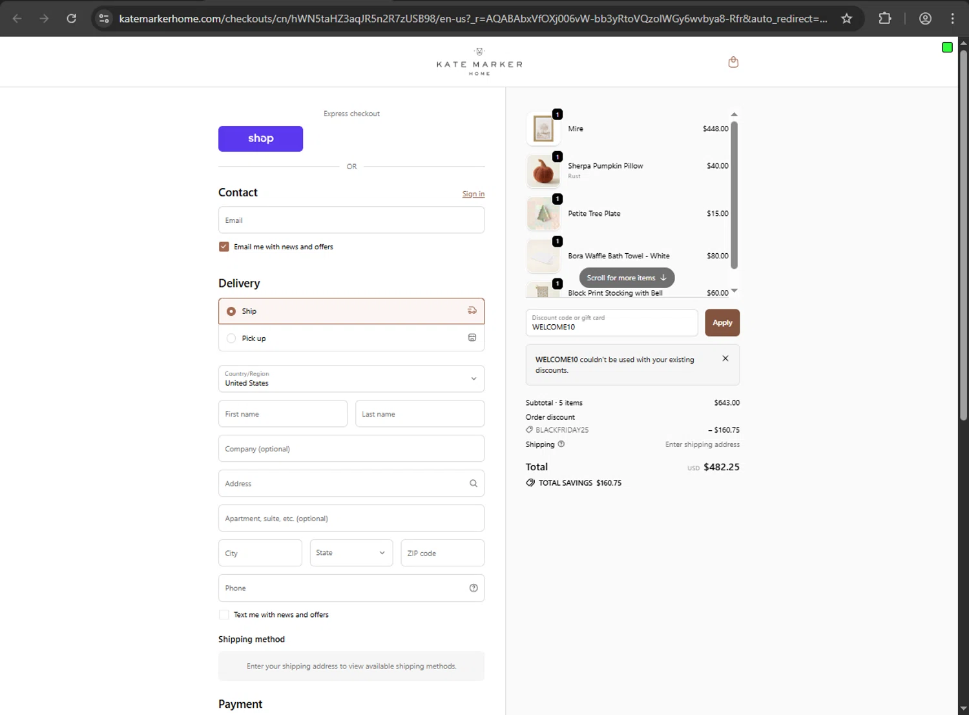Screen dimensions: 969x715
Task: Click the ZIP code field
Action: click(x=443, y=553)
